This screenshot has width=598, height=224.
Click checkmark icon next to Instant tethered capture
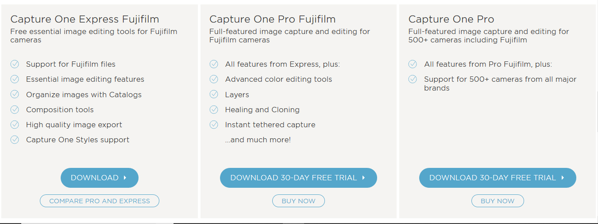coord(214,125)
